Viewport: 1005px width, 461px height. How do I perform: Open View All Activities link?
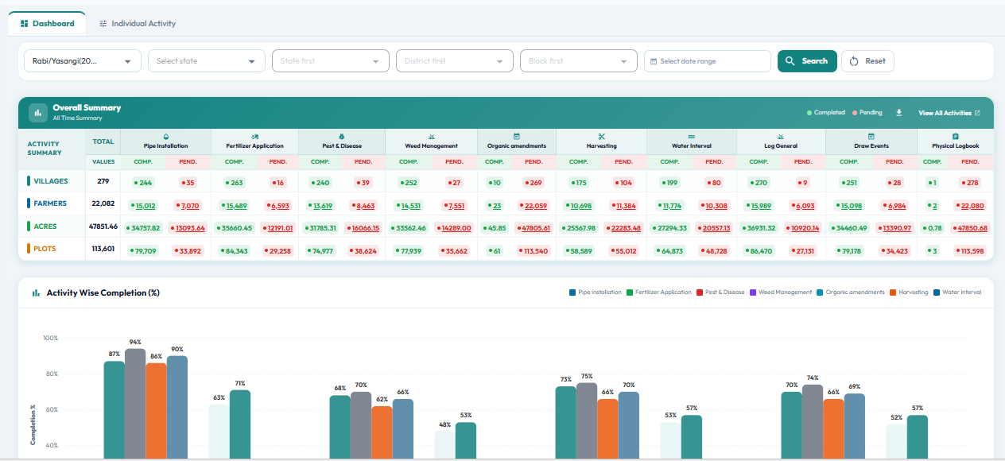tap(949, 113)
